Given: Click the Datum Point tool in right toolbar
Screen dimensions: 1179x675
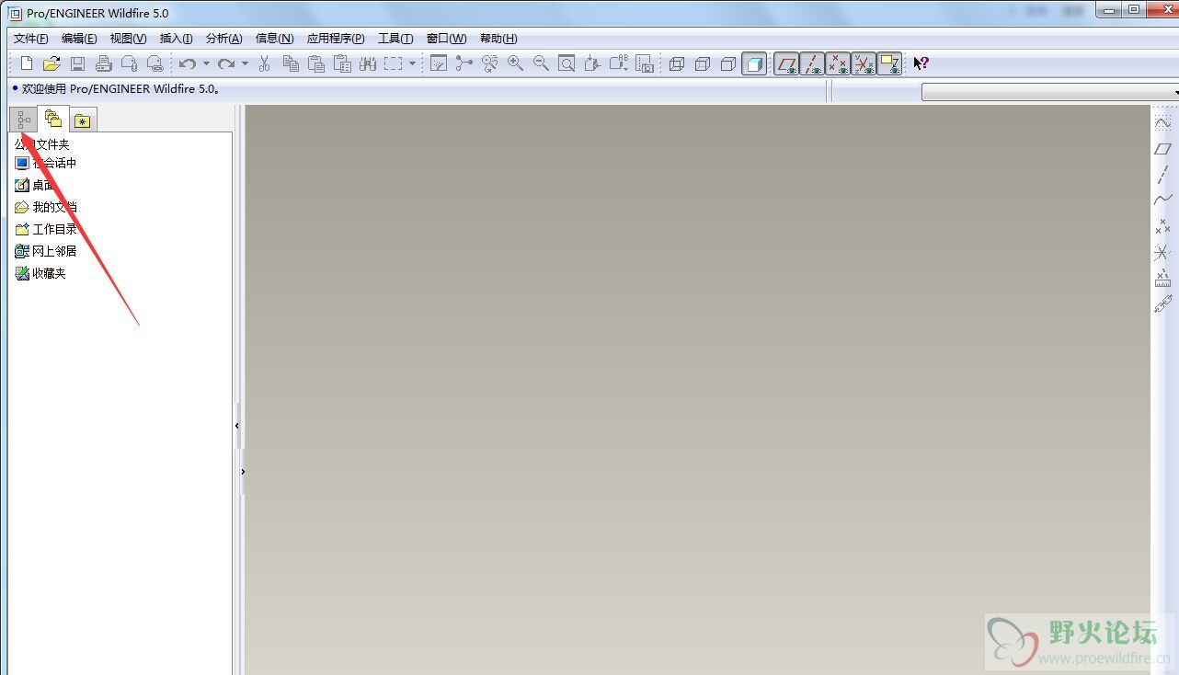Looking at the screenshot, I should pyautogui.click(x=1163, y=225).
